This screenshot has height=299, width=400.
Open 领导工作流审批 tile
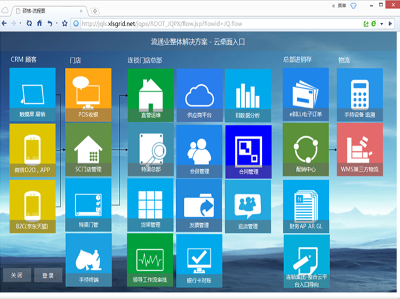(150, 261)
